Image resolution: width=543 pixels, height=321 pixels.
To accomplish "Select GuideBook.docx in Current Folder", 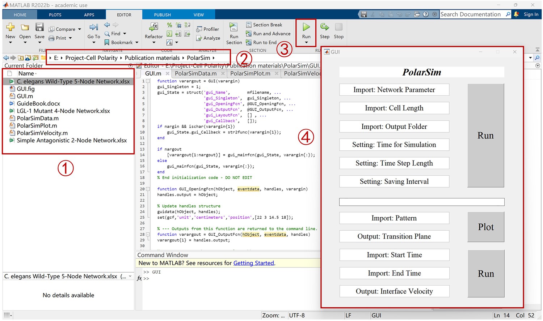I will coord(38,103).
